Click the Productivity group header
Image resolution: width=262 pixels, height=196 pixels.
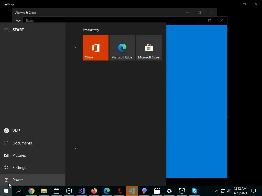tap(91, 30)
